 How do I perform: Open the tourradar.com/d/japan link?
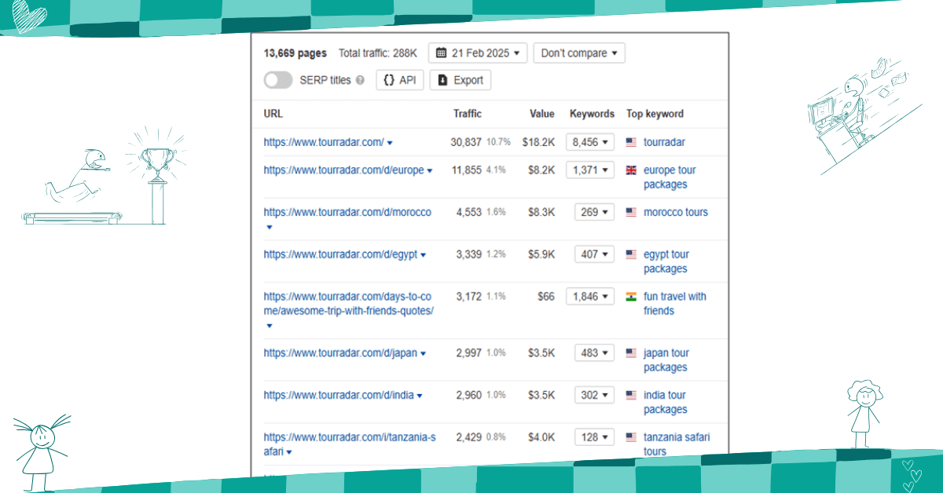click(340, 353)
